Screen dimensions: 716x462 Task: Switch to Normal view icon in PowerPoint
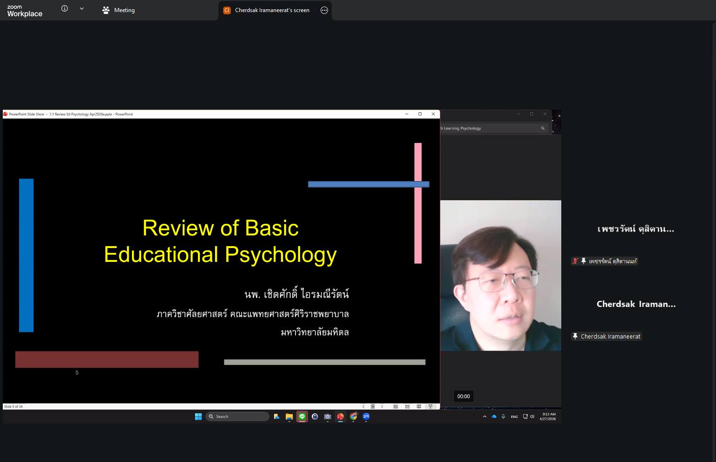coord(395,406)
